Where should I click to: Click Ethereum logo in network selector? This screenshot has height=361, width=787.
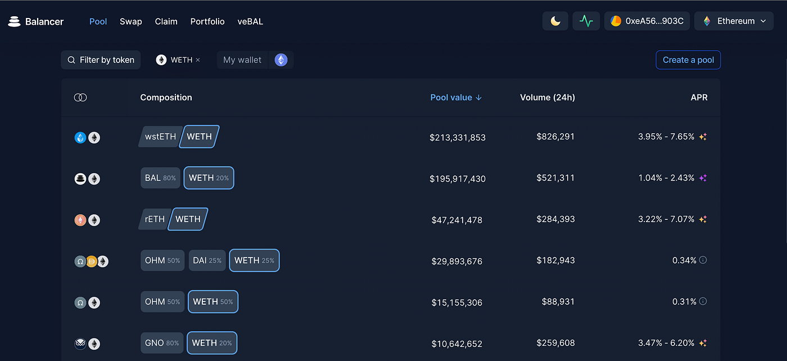[707, 21]
